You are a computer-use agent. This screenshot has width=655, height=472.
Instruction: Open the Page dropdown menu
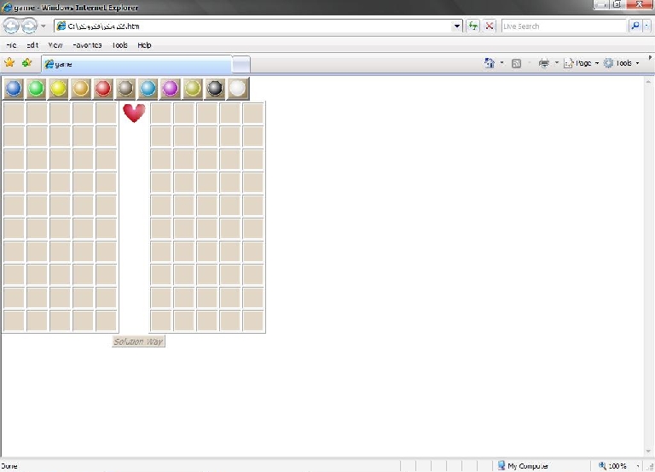point(579,63)
